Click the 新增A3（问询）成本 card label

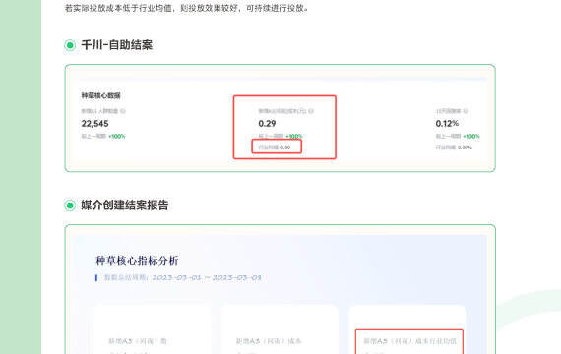(269, 341)
